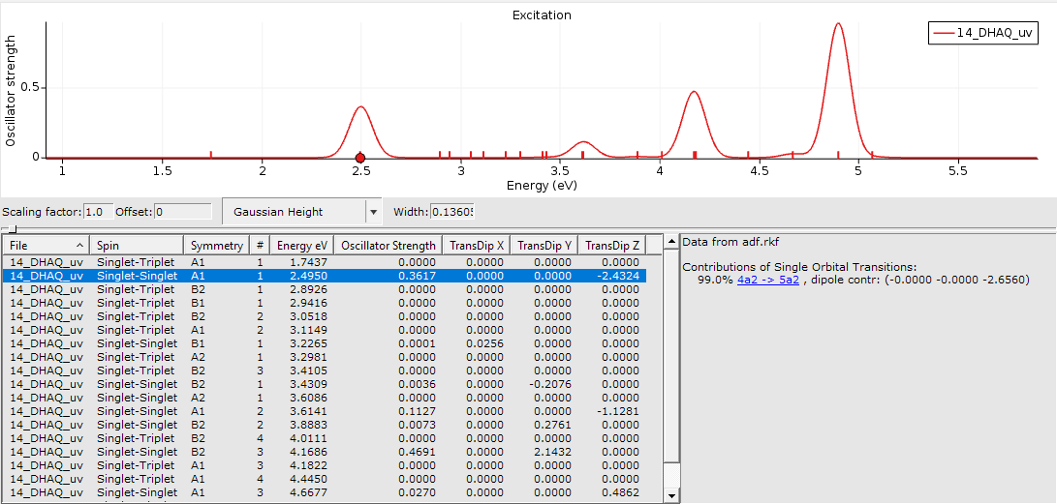Select the row with energy 4.0111

(325, 438)
